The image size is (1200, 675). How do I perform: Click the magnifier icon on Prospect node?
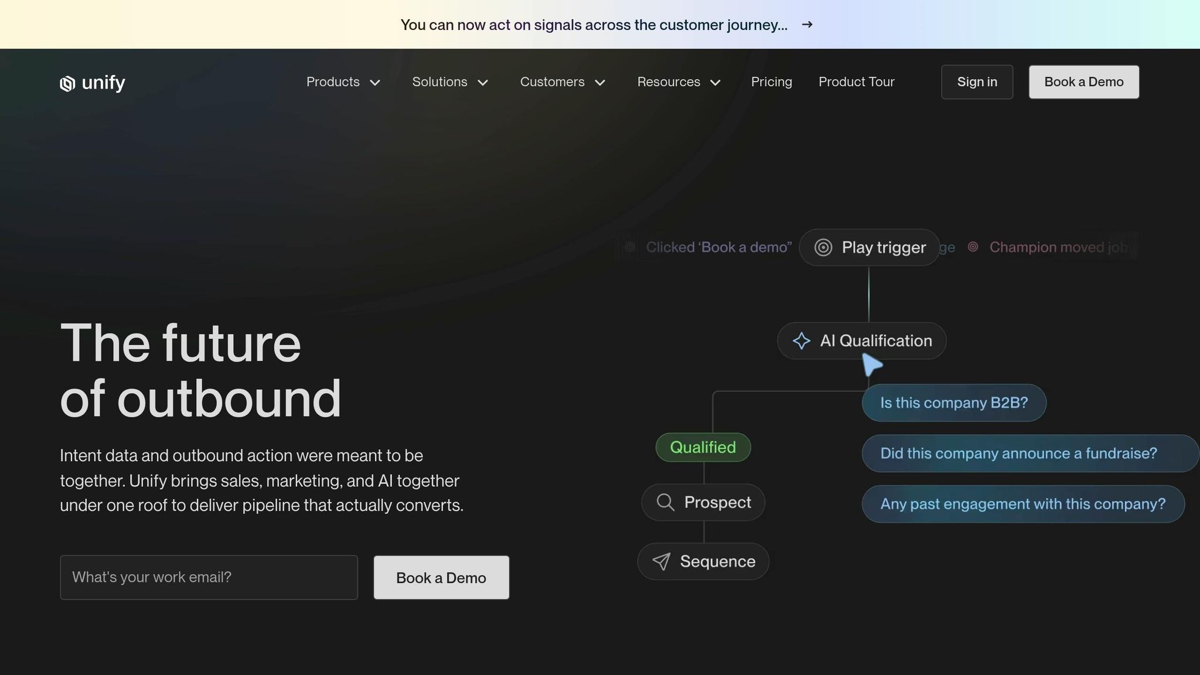665,502
